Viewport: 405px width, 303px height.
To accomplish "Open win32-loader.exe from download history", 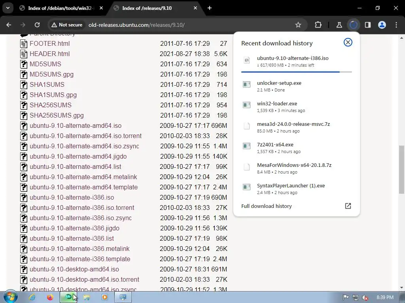I will [x=296, y=107].
